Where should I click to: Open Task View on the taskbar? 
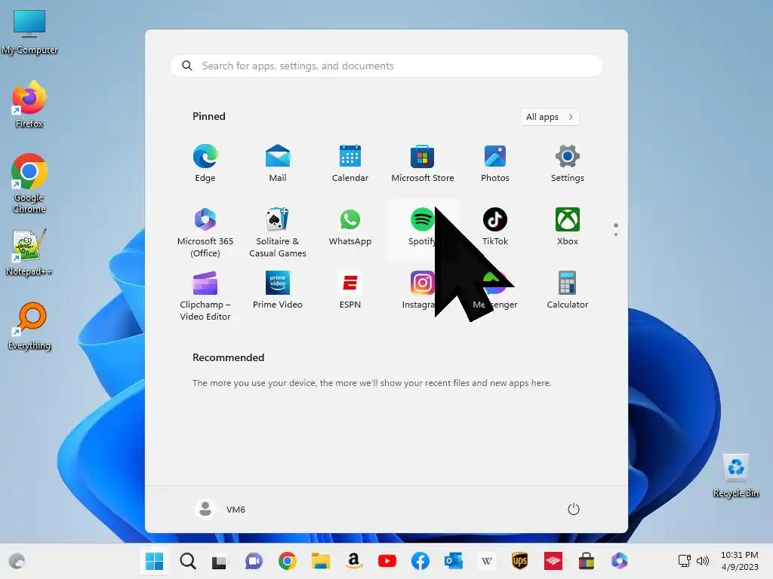(x=220, y=561)
